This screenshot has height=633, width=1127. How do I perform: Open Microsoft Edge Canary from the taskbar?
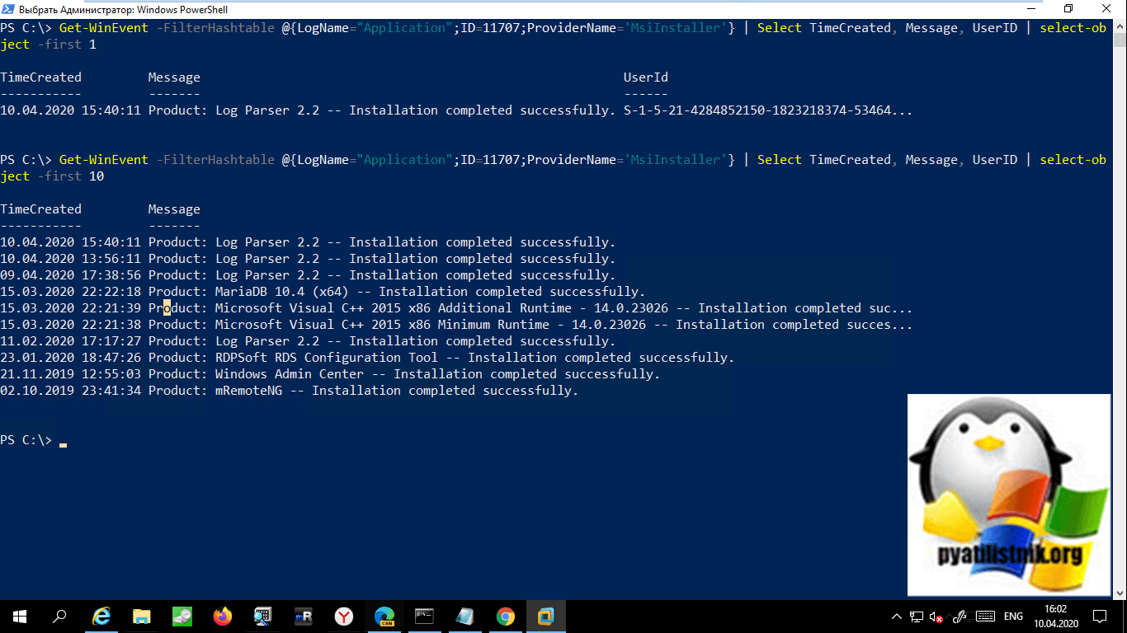pos(384,616)
